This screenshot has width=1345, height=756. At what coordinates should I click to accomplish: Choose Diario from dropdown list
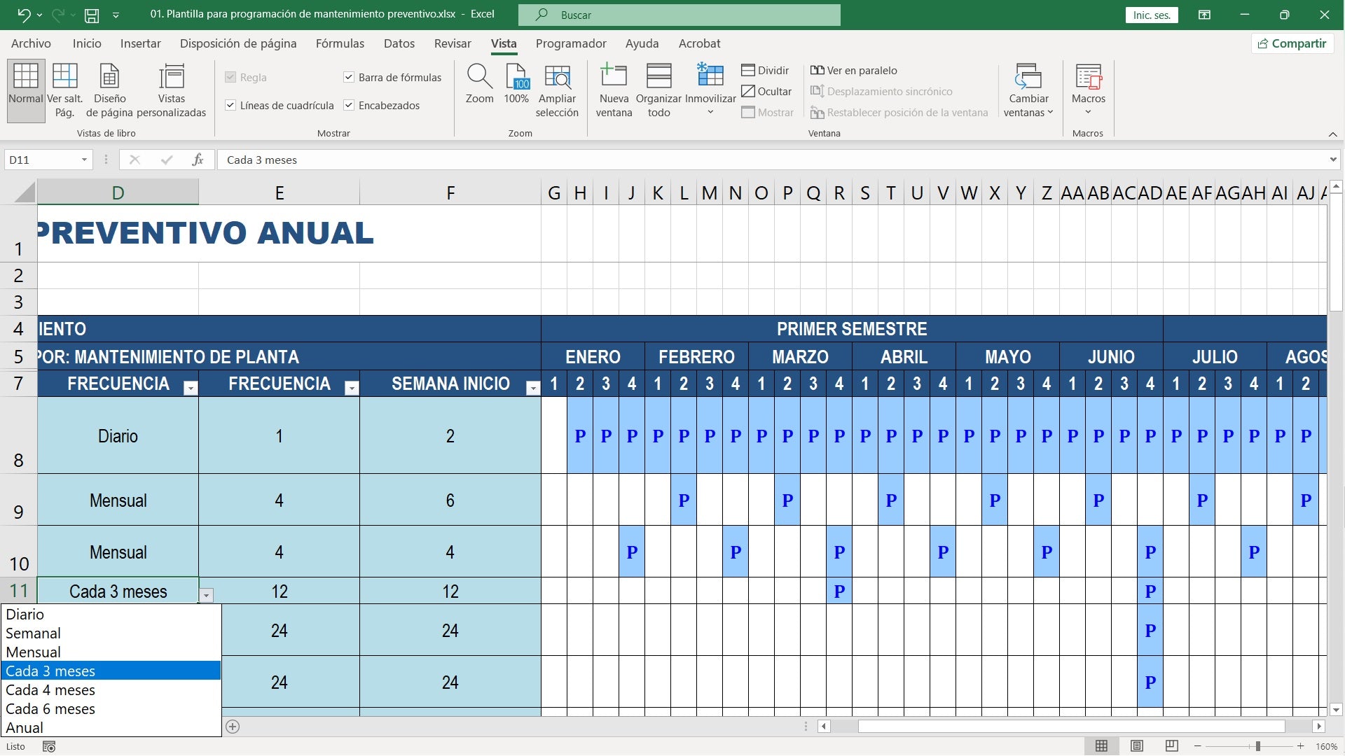pos(111,615)
